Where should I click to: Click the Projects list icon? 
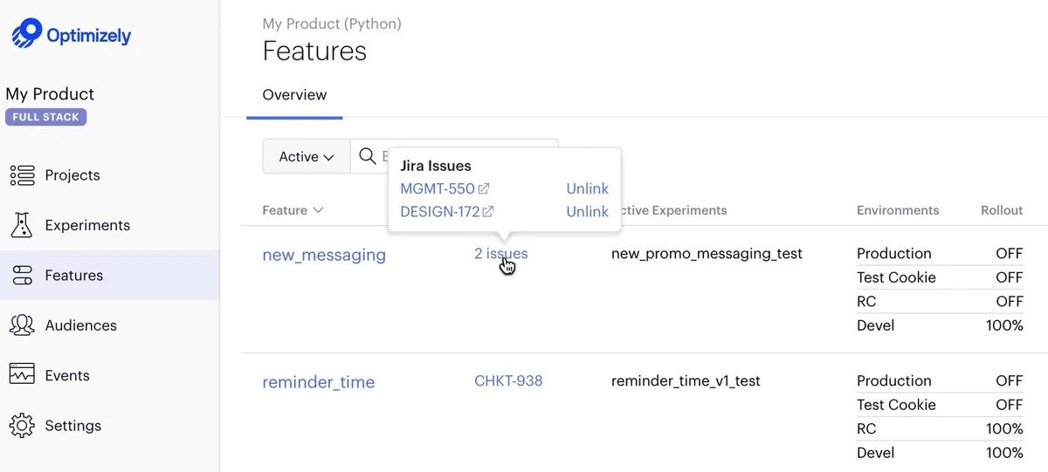[22, 175]
